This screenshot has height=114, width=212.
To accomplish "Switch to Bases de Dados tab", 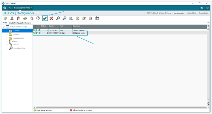I will [19, 8].
